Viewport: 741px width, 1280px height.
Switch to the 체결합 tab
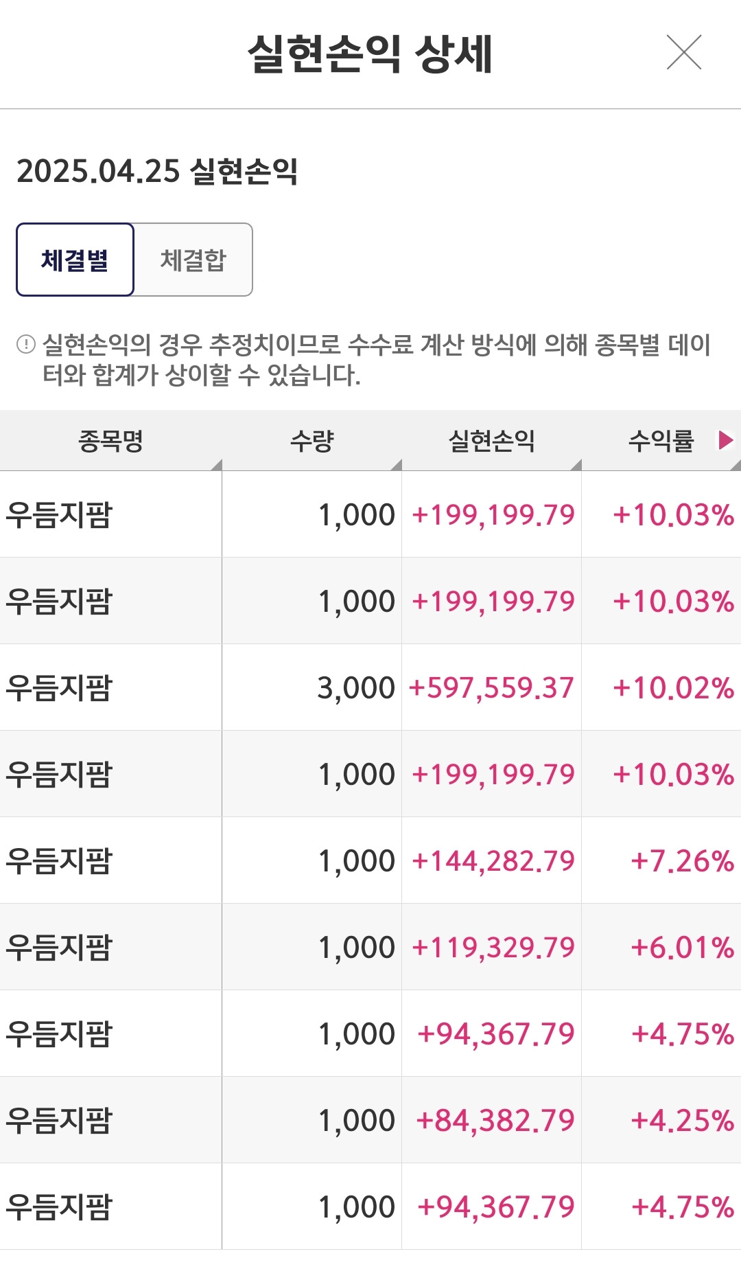pyautogui.click(x=194, y=259)
